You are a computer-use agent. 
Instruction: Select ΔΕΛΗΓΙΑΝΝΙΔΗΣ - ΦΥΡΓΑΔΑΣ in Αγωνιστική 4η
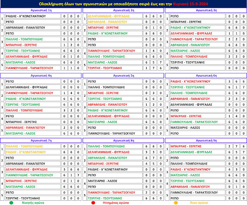click(x=33, y=87)
